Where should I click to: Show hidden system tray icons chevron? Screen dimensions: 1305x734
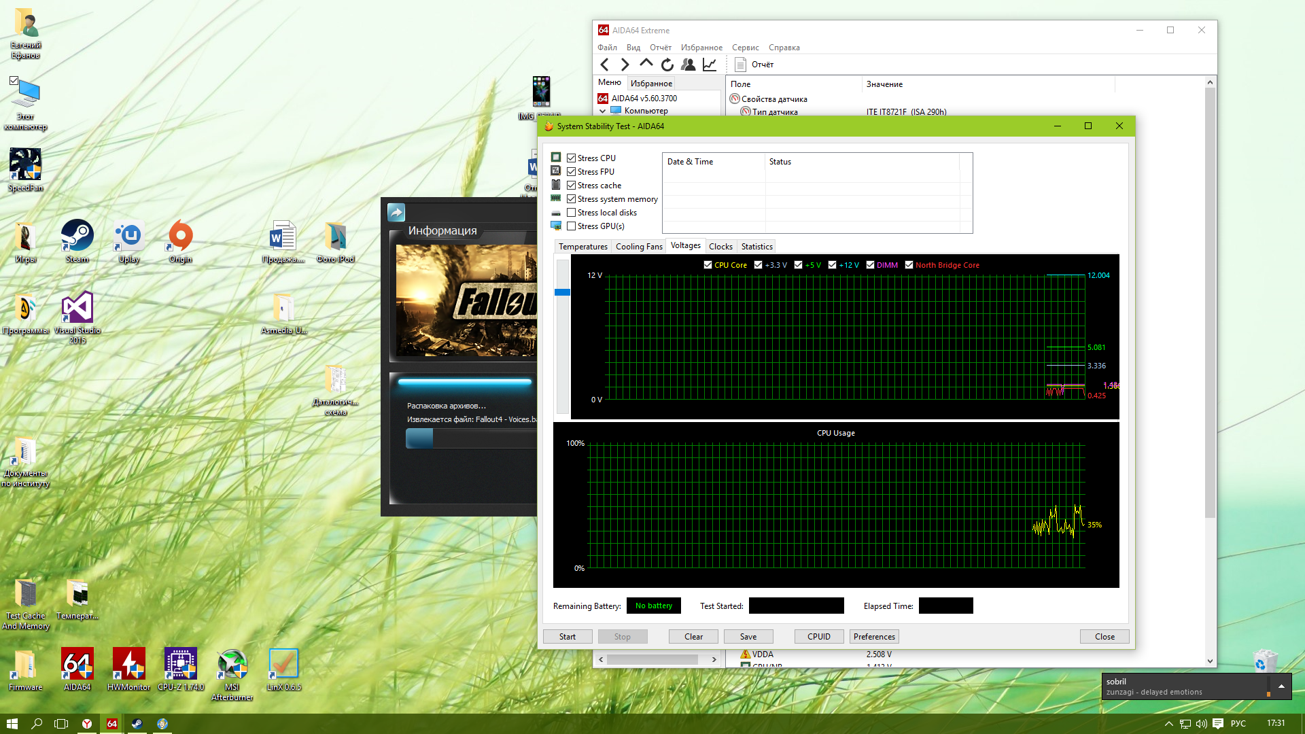(1168, 724)
